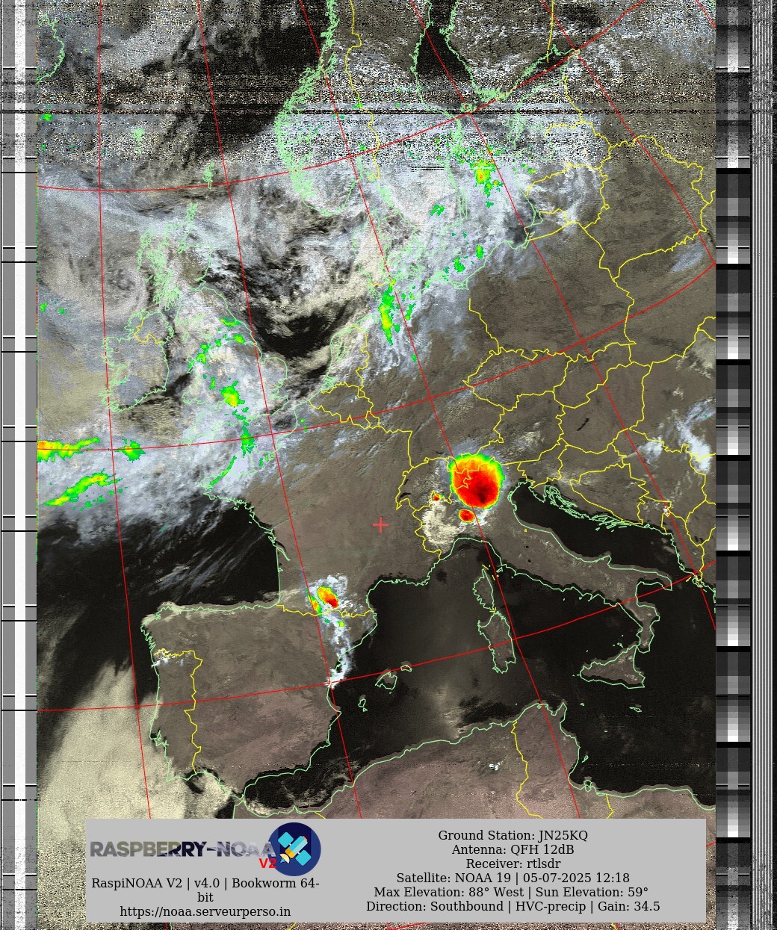
Task: Click the red V2 badge in logo
Action: pyautogui.click(x=267, y=864)
